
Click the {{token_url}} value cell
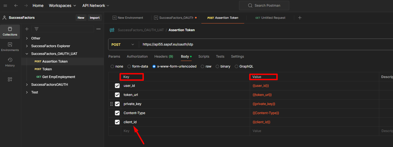(314, 95)
